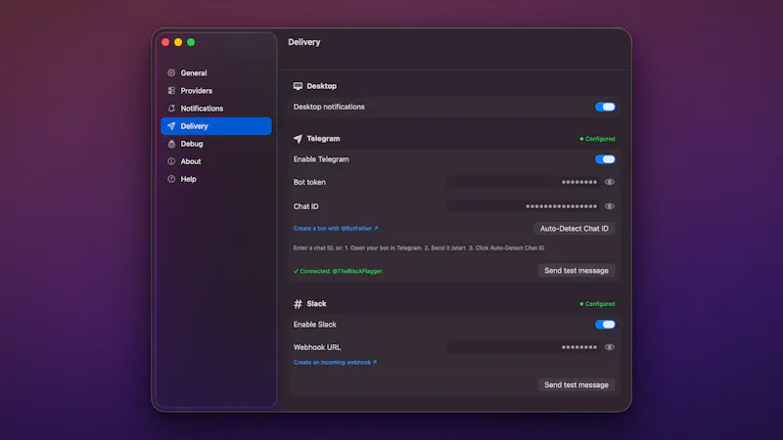Select the Delivery sidebar item
This screenshot has width=783, height=440.
point(216,126)
